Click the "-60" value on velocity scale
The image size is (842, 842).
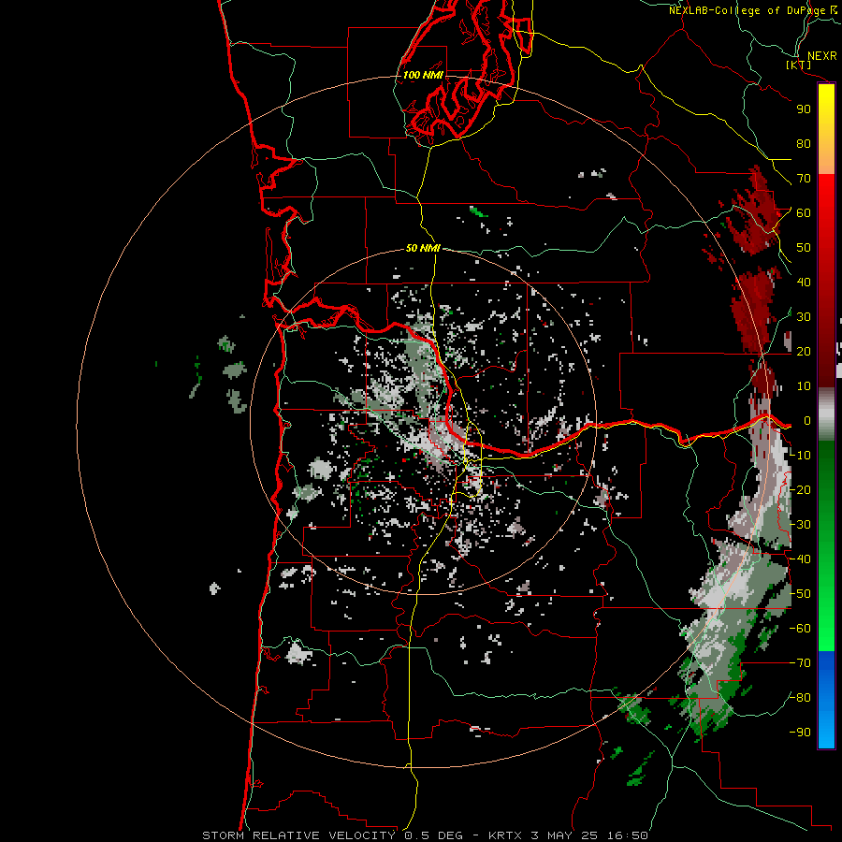point(800,629)
